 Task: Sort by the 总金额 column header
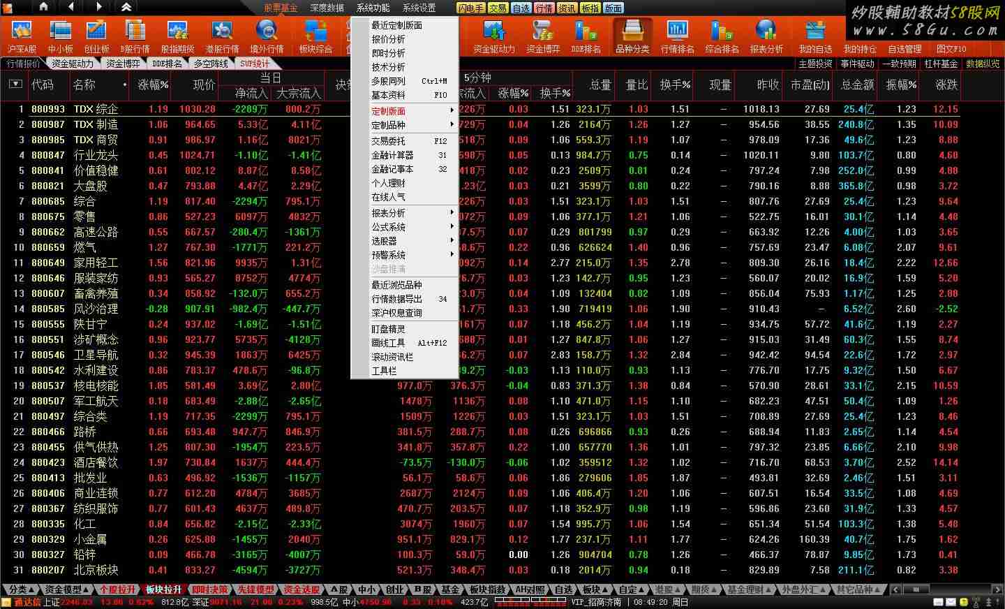coord(858,85)
